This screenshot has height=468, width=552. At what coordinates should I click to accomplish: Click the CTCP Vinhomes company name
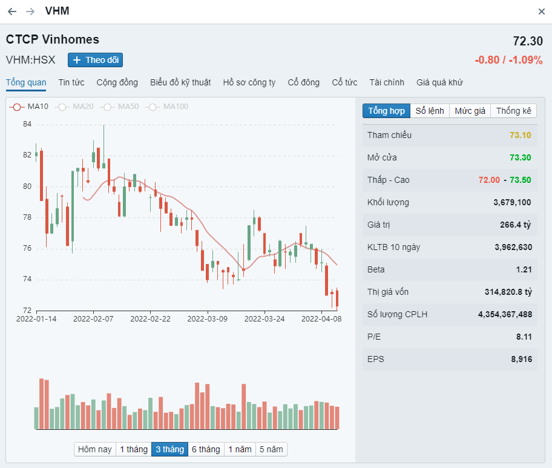click(x=53, y=39)
